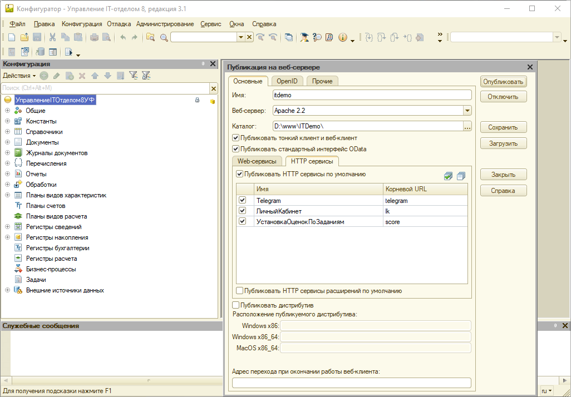The width and height of the screenshot is (571, 397).
Task: Expand the Справочники tree node
Action: point(8,132)
